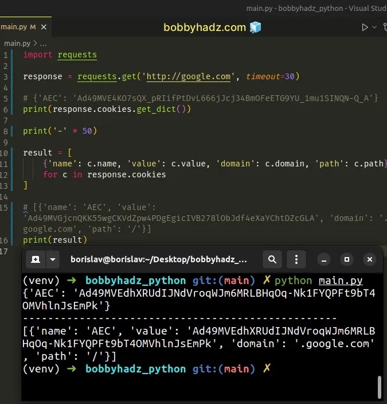Click underlined main.py in terminal command
Image resolution: width=387 pixels, height=404 pixels.
pos(341,281)
